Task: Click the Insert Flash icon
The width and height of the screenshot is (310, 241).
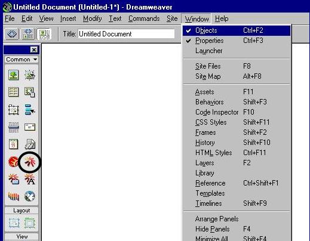Action: [x=30, y=162]
